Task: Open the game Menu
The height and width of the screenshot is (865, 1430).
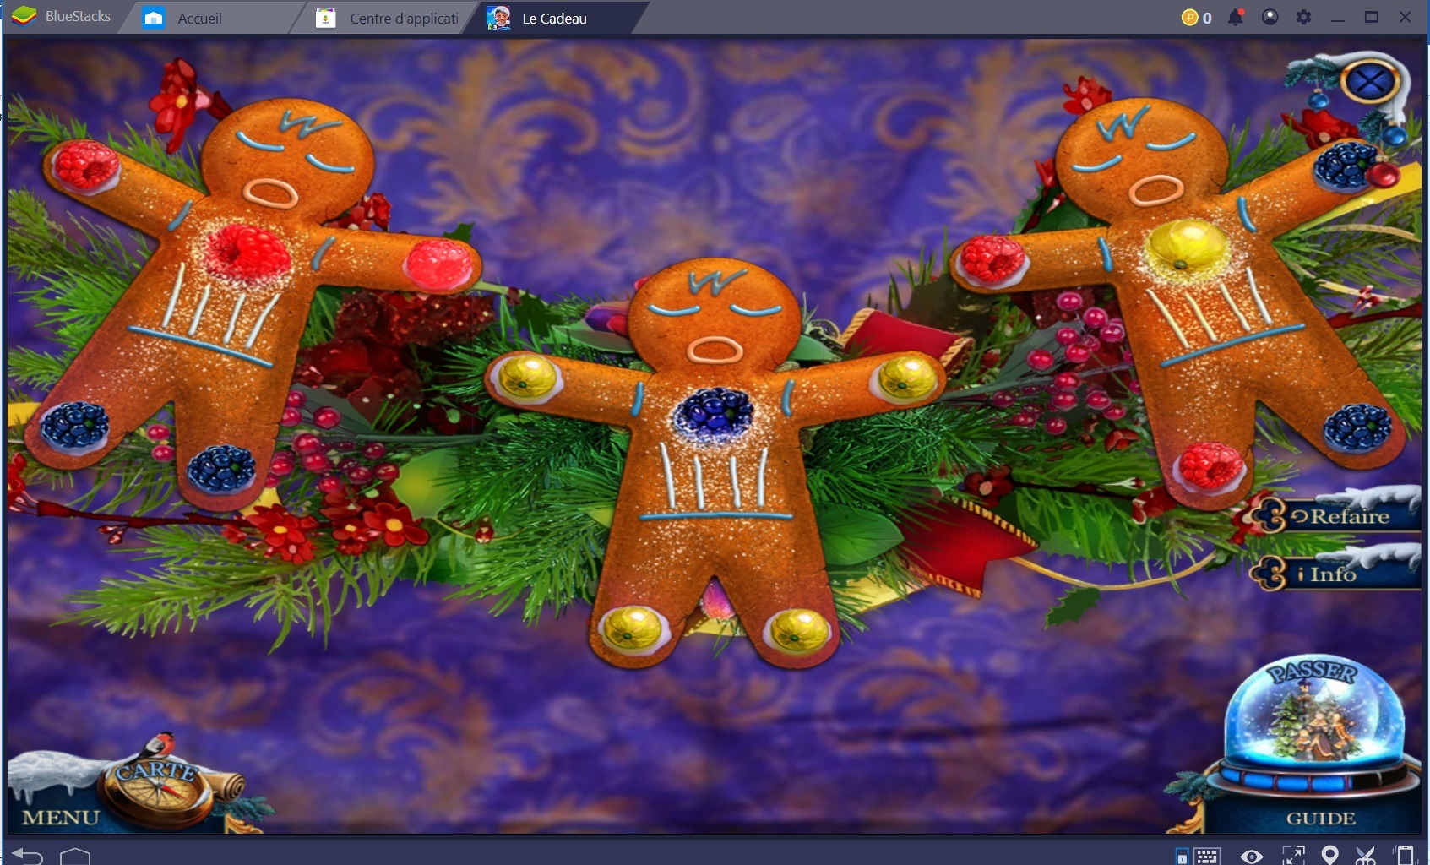Action: [x=61, y=817]
